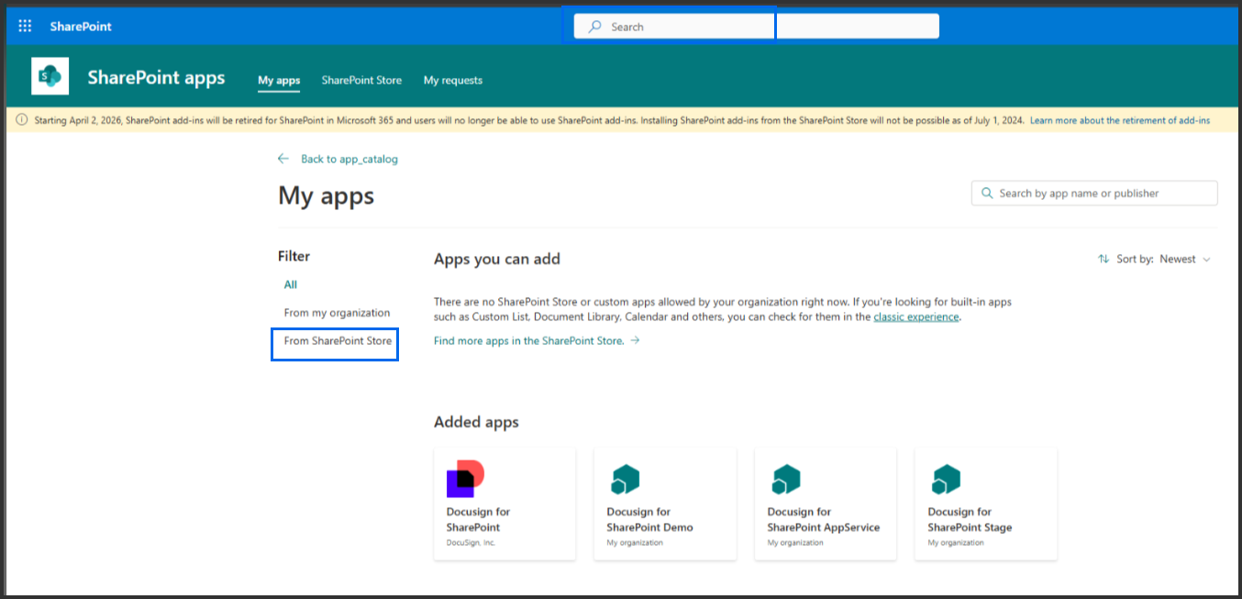Image resolution: width=1242 pixels, height=599 pixels.
Task: Click the Added apps heading
Action: [x=476, y=422]
